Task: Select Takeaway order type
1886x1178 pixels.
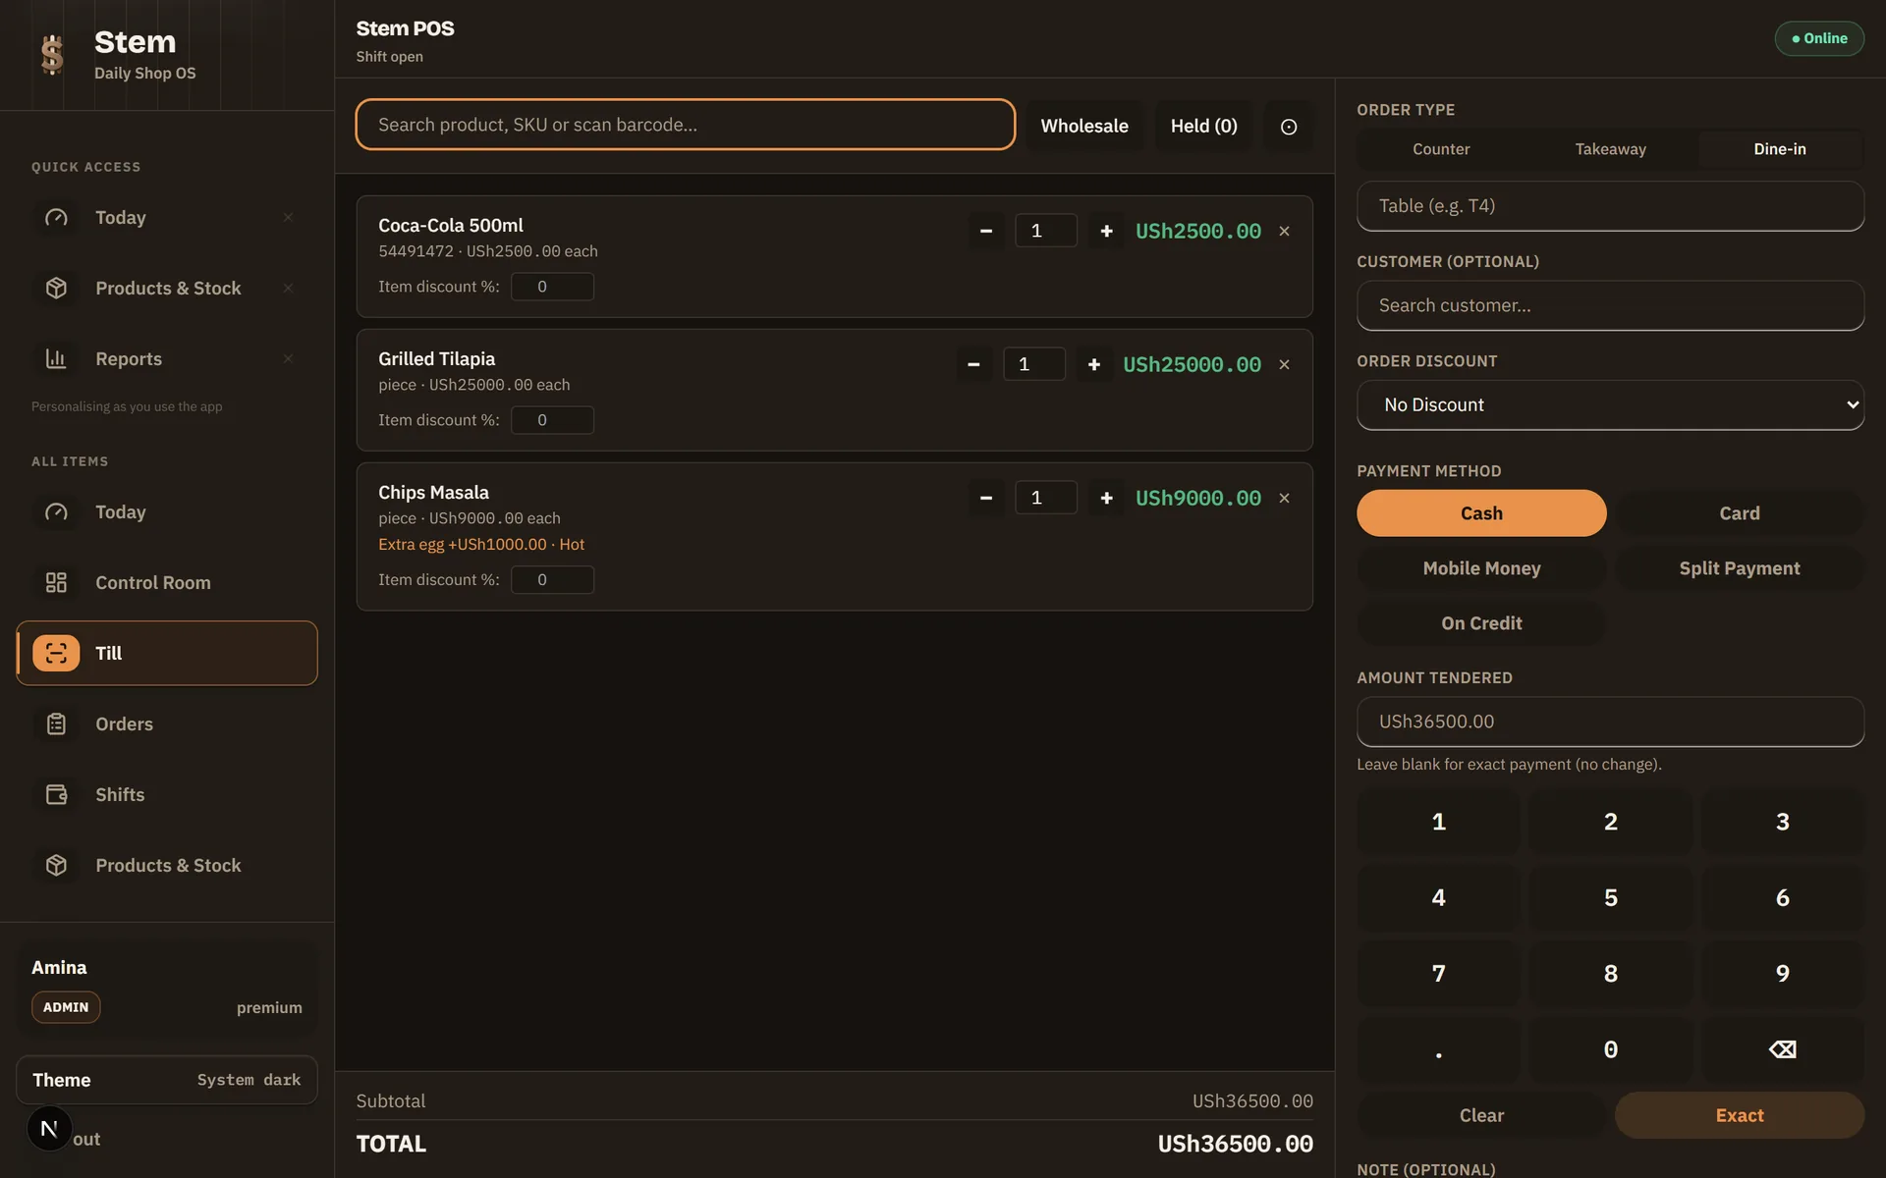Action: (x=1610, y=149)
